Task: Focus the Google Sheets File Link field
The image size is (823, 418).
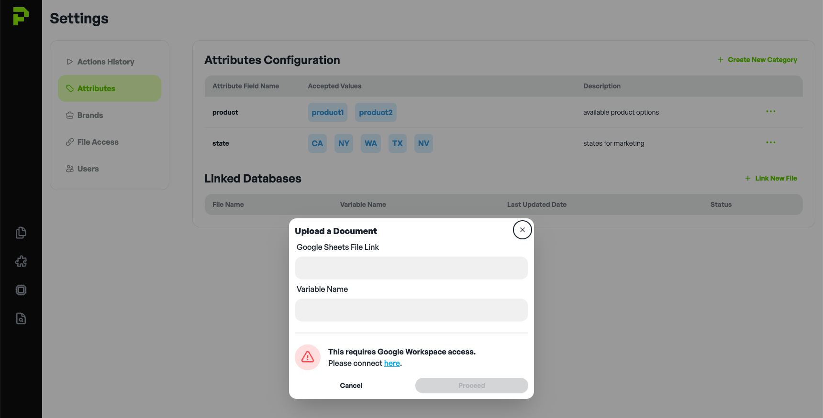Action: 411,268
